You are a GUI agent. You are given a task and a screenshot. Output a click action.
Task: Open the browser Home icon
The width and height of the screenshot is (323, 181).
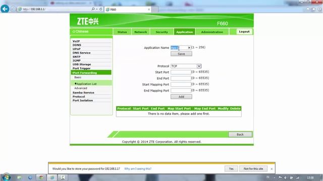tap(308, 9)
